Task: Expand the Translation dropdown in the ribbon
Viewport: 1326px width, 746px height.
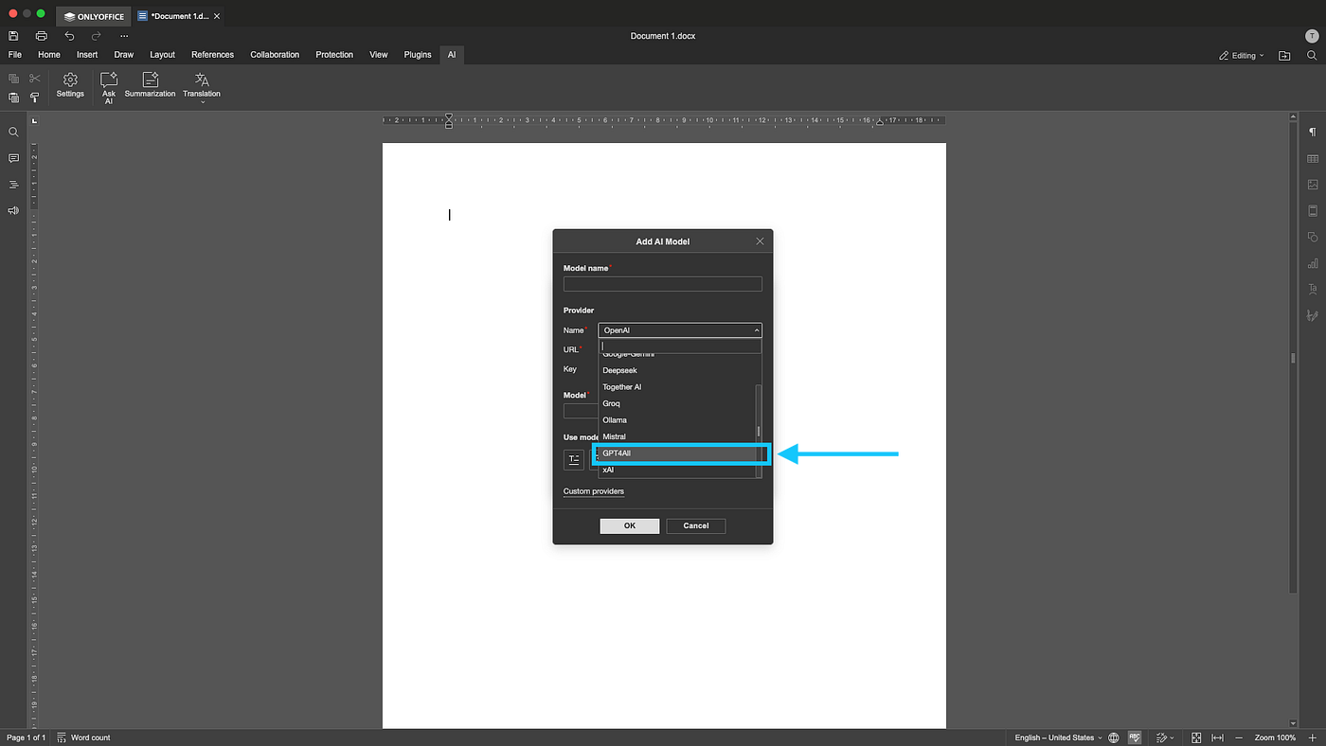Action: (202, 88)
